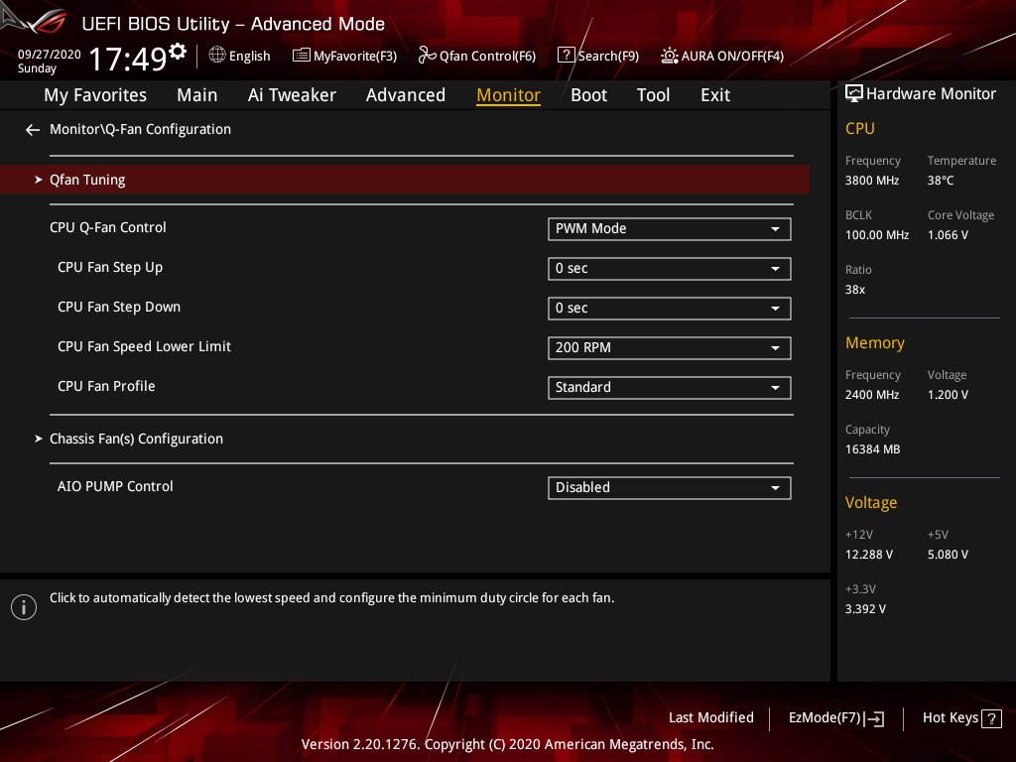Click the CPU Fan Profile label

pos(106,386)
